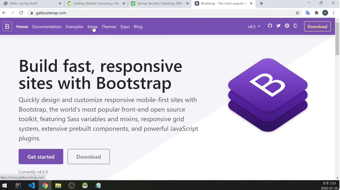Screen dimensions: 340x190
Task: Click the browser forward arrow
Action: [13, 13]
